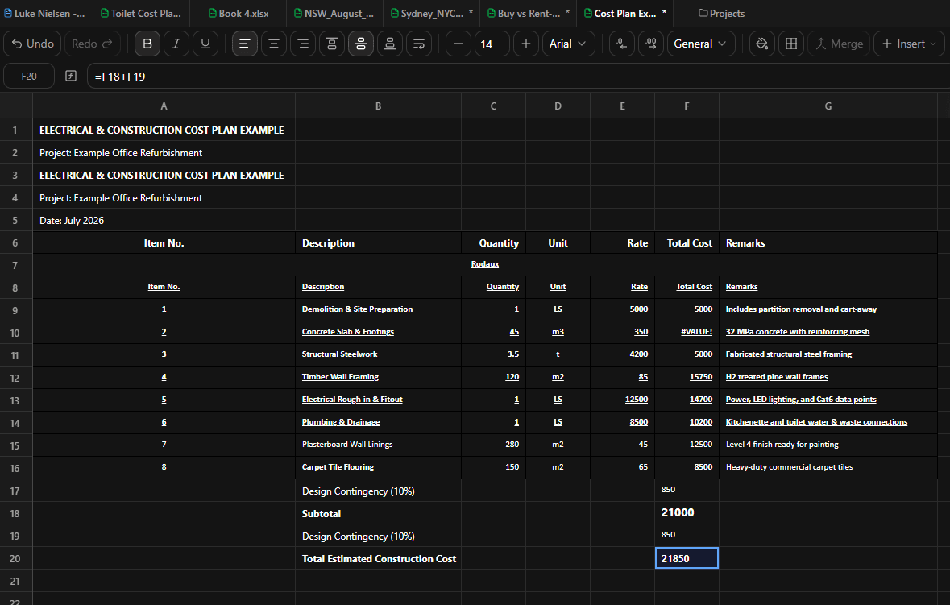Viewport: 950px width, 605px height.
Task: Click Concrete Slab & Footings cell
Action: [x=378, y=332]
